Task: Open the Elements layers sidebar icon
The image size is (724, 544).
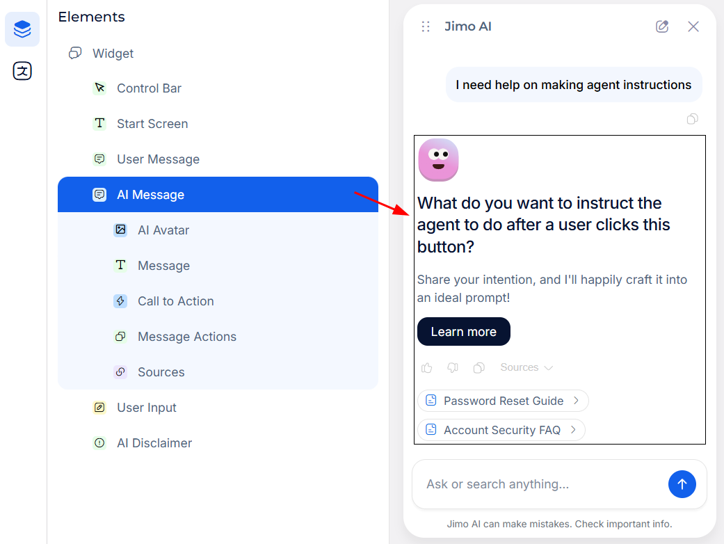Action: click(22, 29)
